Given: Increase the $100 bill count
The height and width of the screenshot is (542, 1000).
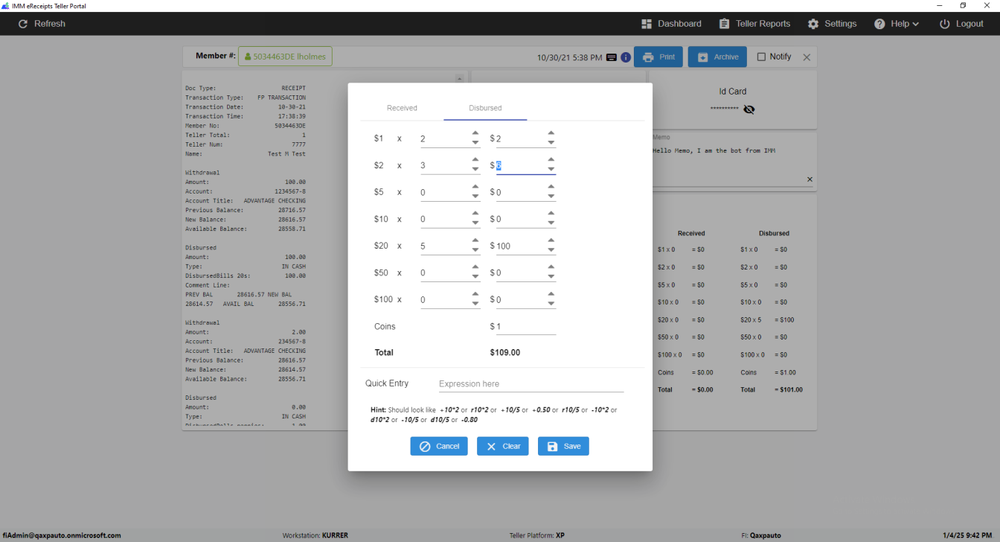Looking at the screenshot, I should point(475,295).
